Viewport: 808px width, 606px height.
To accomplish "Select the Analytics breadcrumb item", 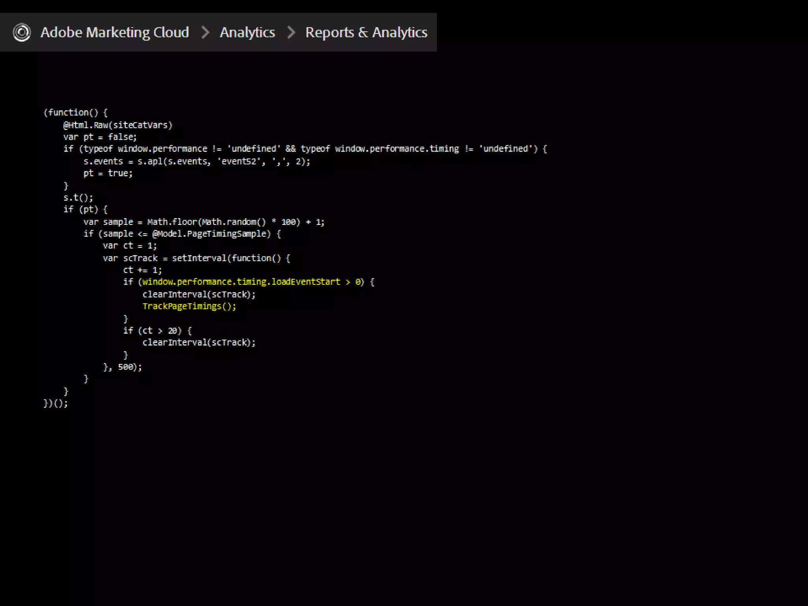I will [x=247, y=32].
